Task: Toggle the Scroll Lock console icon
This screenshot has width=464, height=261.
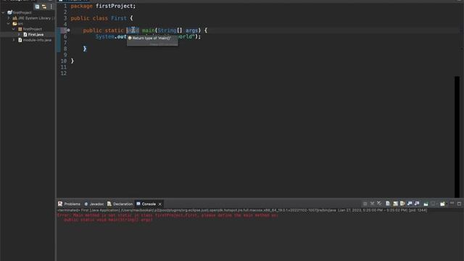Action: point(395,204)
